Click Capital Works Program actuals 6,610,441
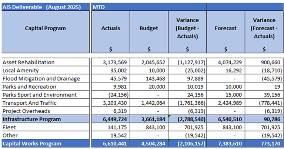Screen dimensions: 284x149 pyautogui.click(x=111, y=143)
